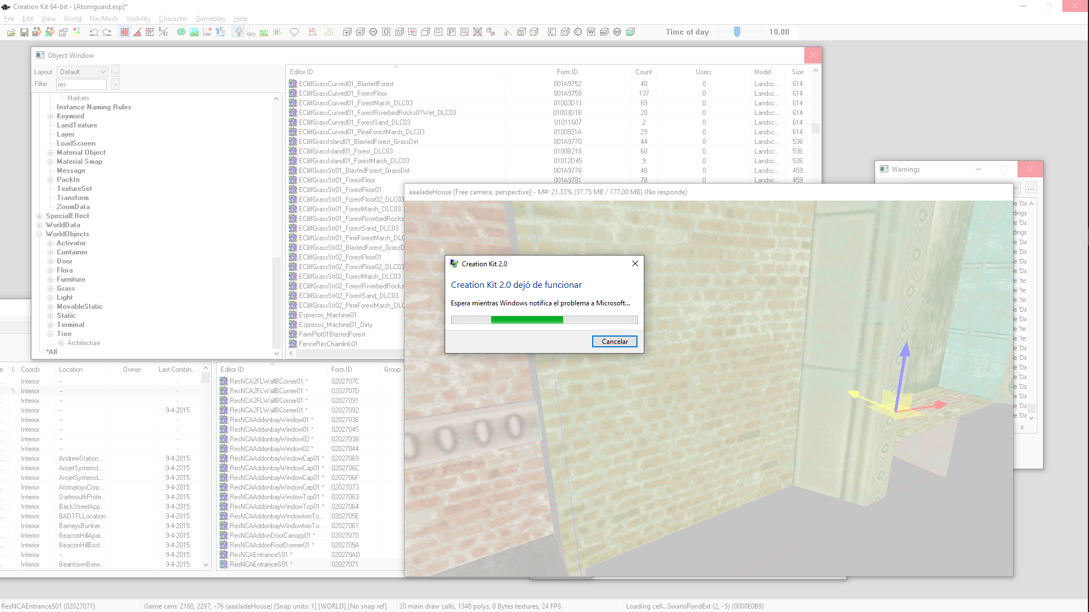Click the L/G local-global toolbar icon
This screenshot has height=612, width=1089.
163,32
